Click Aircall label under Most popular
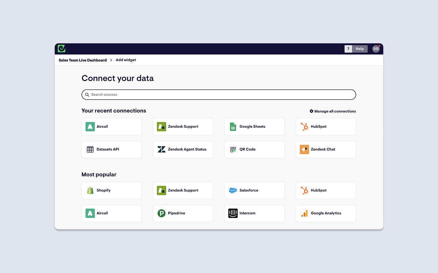 [102, 213]
